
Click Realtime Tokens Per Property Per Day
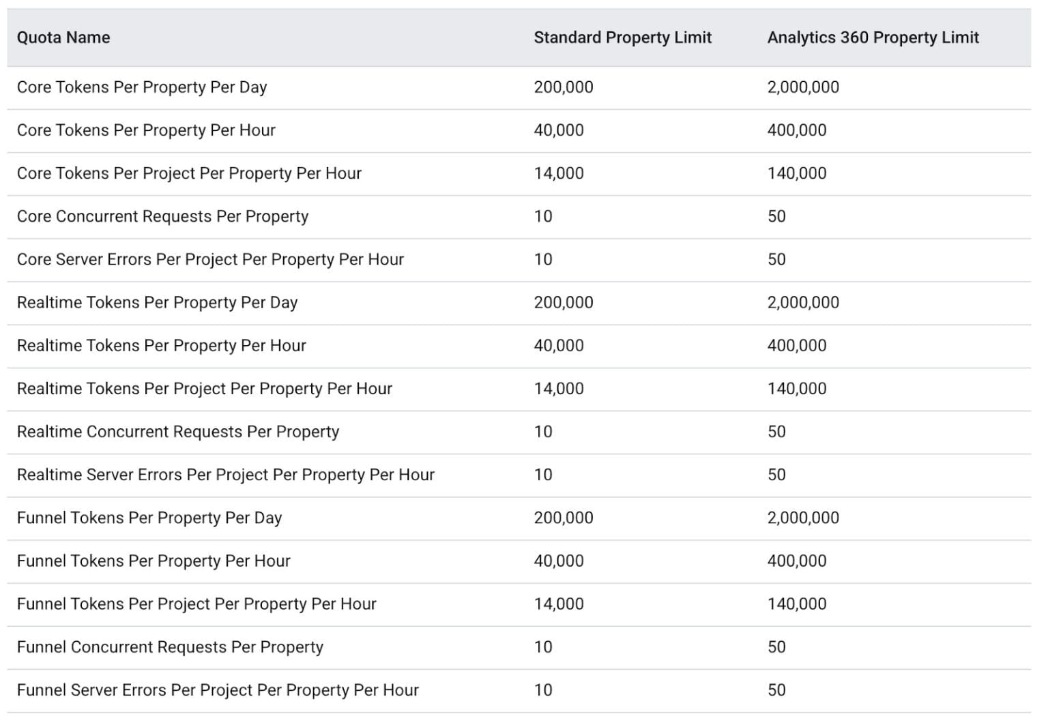pos(157,302)
